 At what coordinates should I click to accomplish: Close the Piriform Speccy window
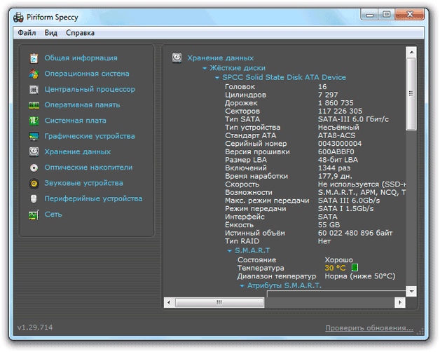click(409, 14)
